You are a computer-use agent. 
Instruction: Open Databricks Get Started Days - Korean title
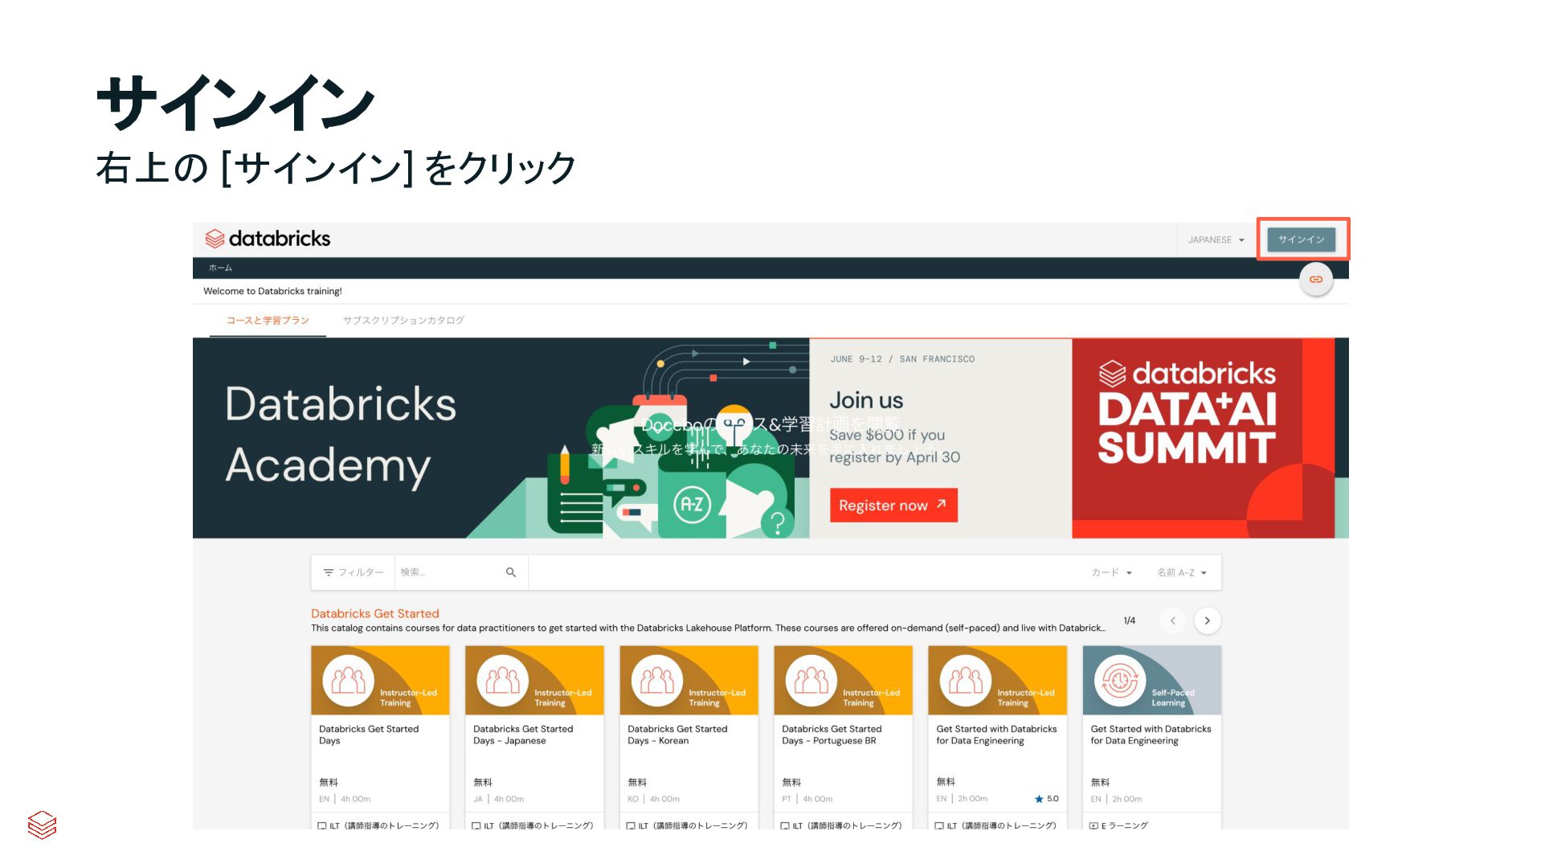(677, 735)
